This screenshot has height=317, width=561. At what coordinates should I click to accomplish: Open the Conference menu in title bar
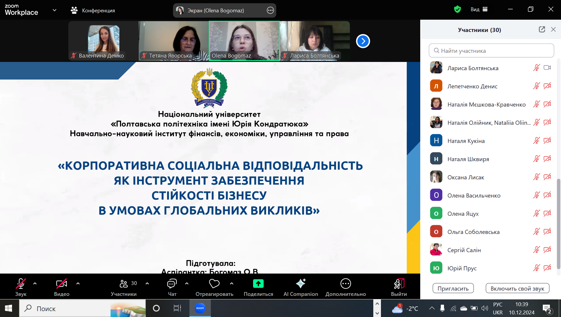click(93, 11)
